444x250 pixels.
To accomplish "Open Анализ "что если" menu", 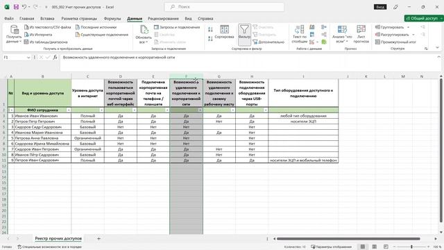I will click(342, 34).
